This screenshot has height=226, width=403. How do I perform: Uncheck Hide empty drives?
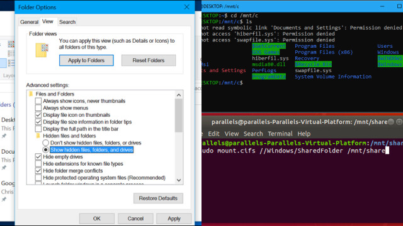pyautogui.click(x=38, y=156)
